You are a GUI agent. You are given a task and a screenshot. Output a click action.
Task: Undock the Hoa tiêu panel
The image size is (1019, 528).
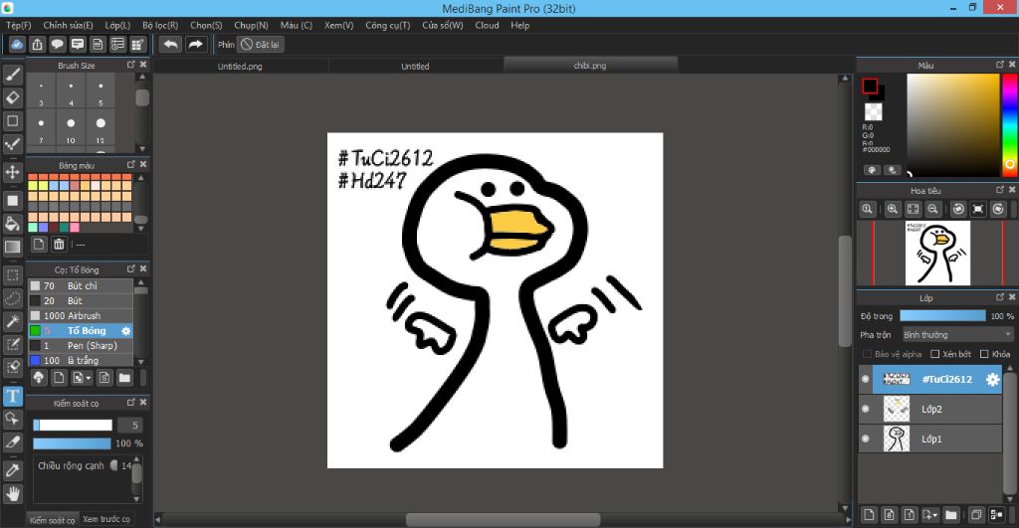[x=1000, y=190]
